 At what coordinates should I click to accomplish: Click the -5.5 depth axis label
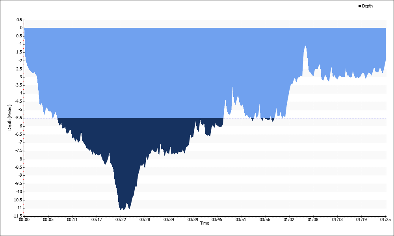point(19,118)
